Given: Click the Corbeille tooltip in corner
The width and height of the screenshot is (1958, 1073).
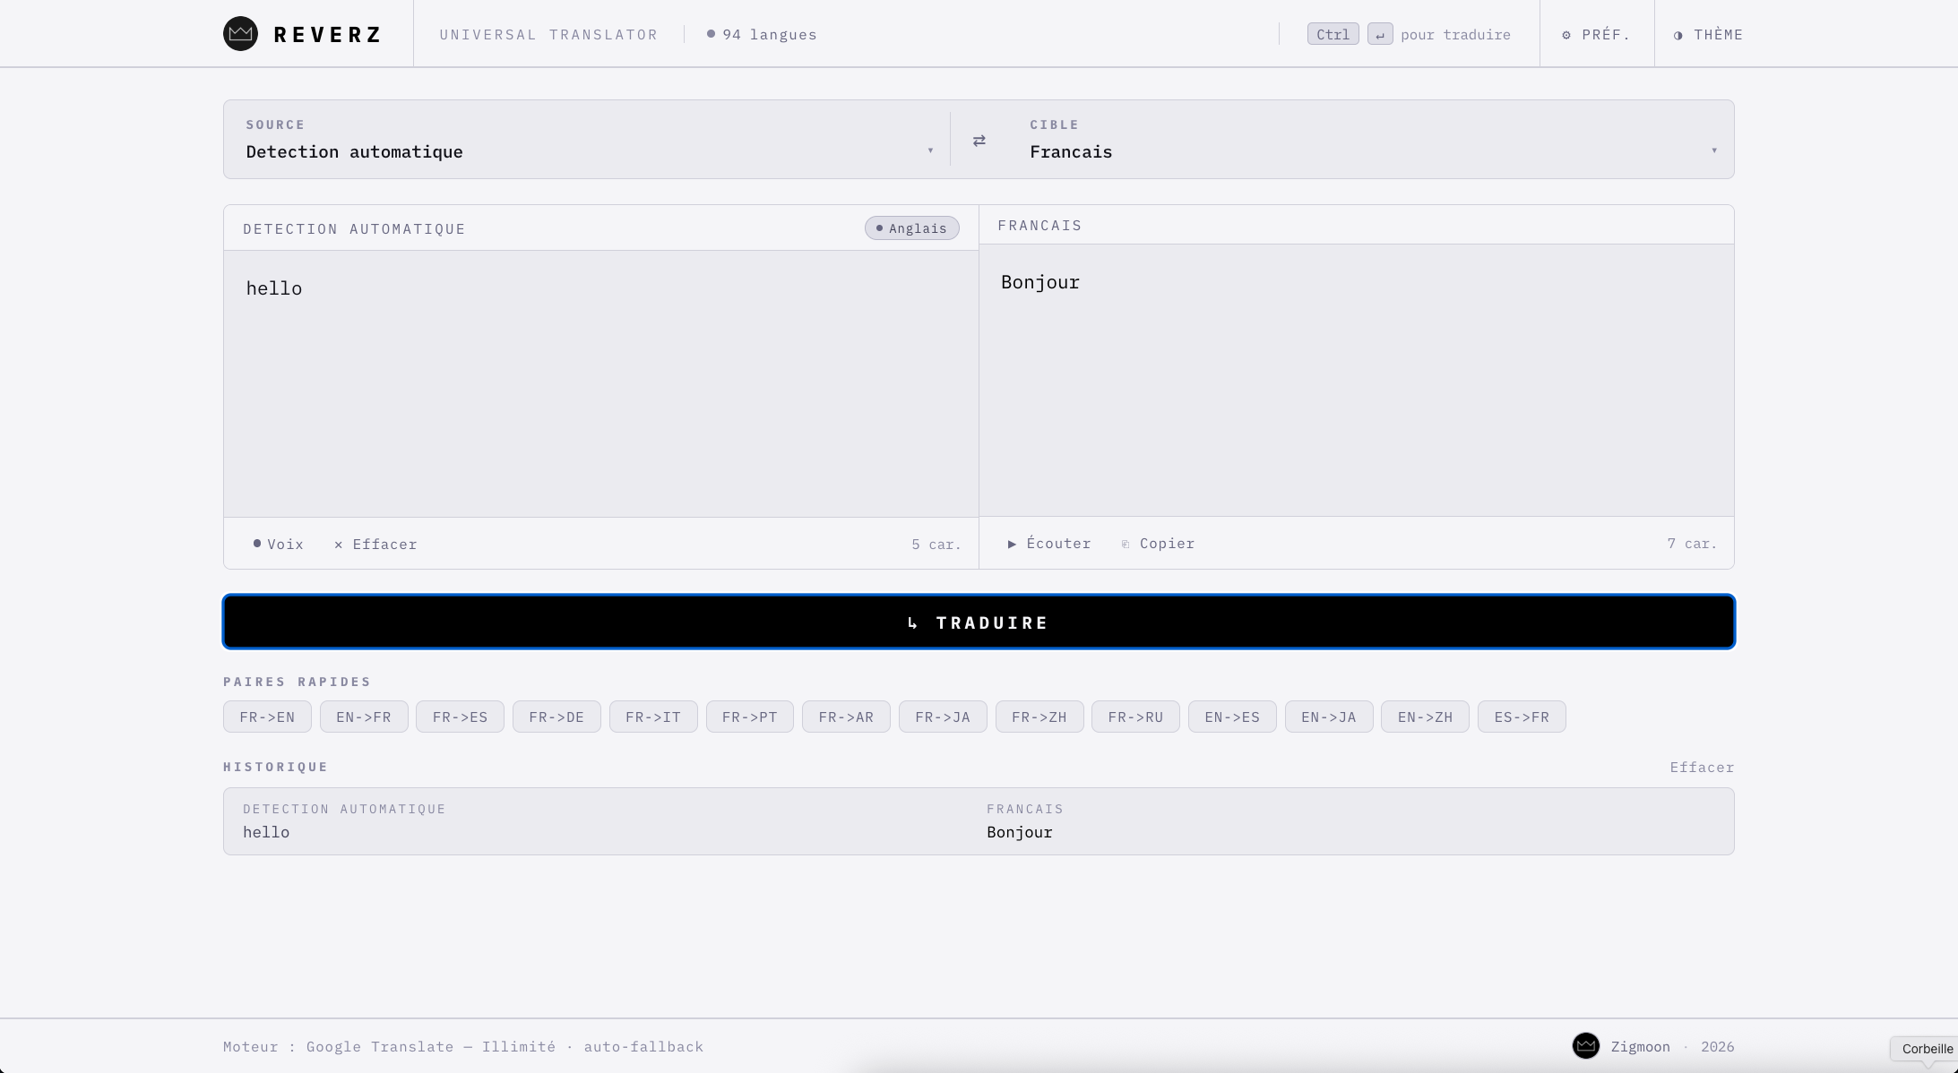Looking at the screenshot, I should [1927, 1049].
